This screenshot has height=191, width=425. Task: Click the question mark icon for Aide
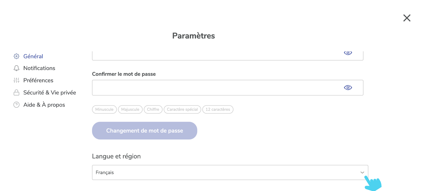(x=16, y=105)
